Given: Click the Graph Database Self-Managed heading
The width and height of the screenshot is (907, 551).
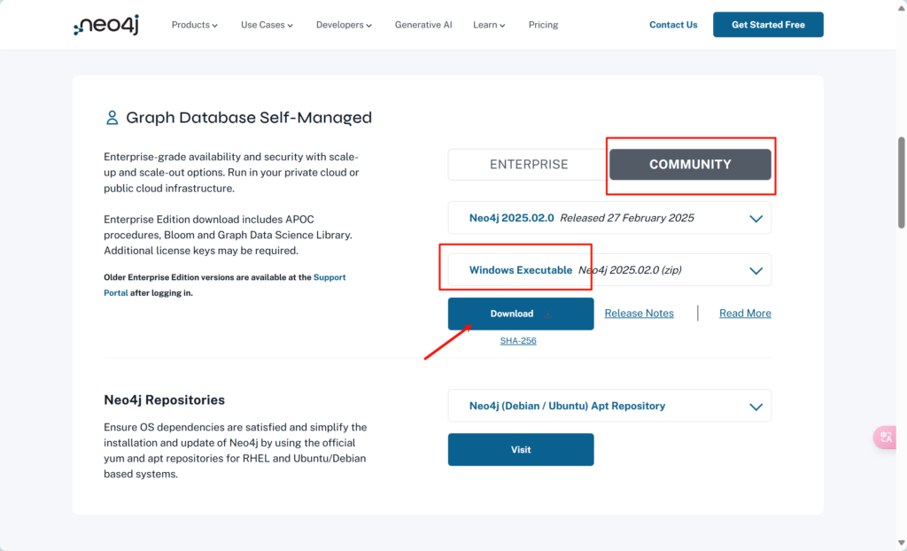Looking at the screenshot, I should coord(249,118).
